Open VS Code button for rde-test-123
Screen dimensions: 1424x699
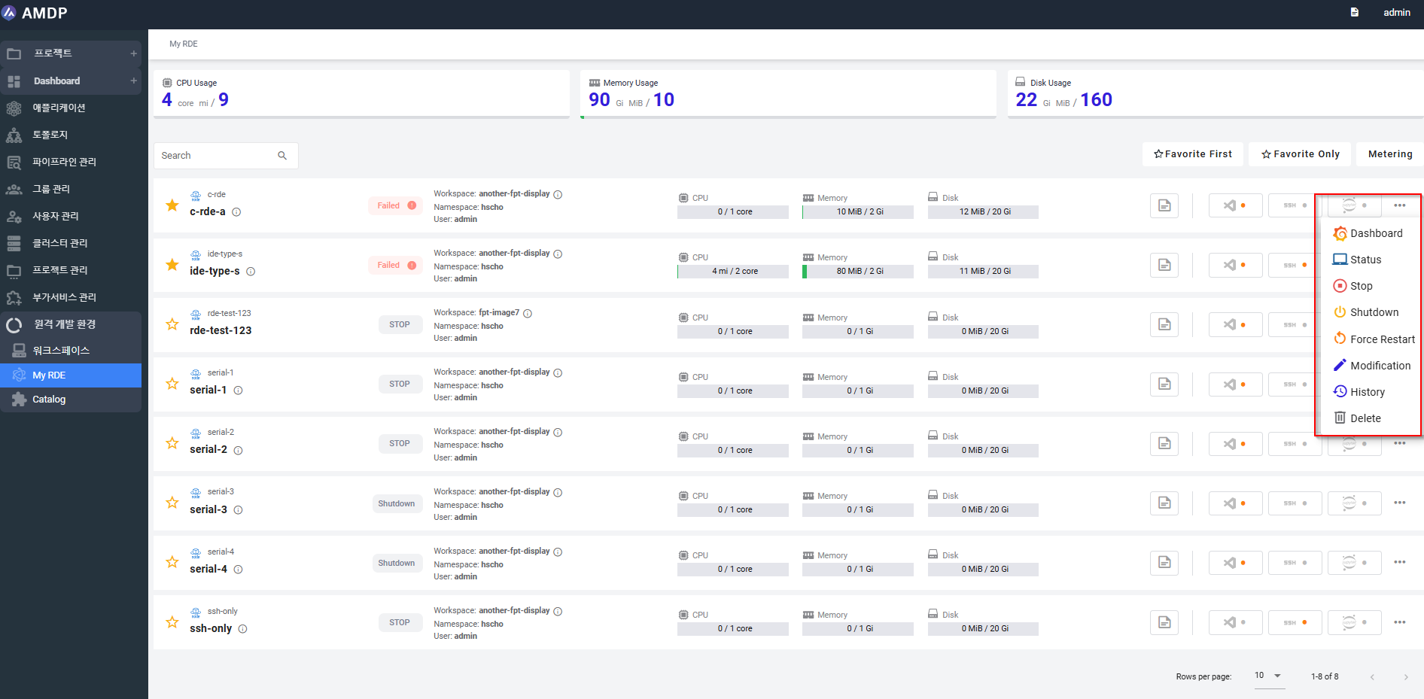(x=1235, y=324)
